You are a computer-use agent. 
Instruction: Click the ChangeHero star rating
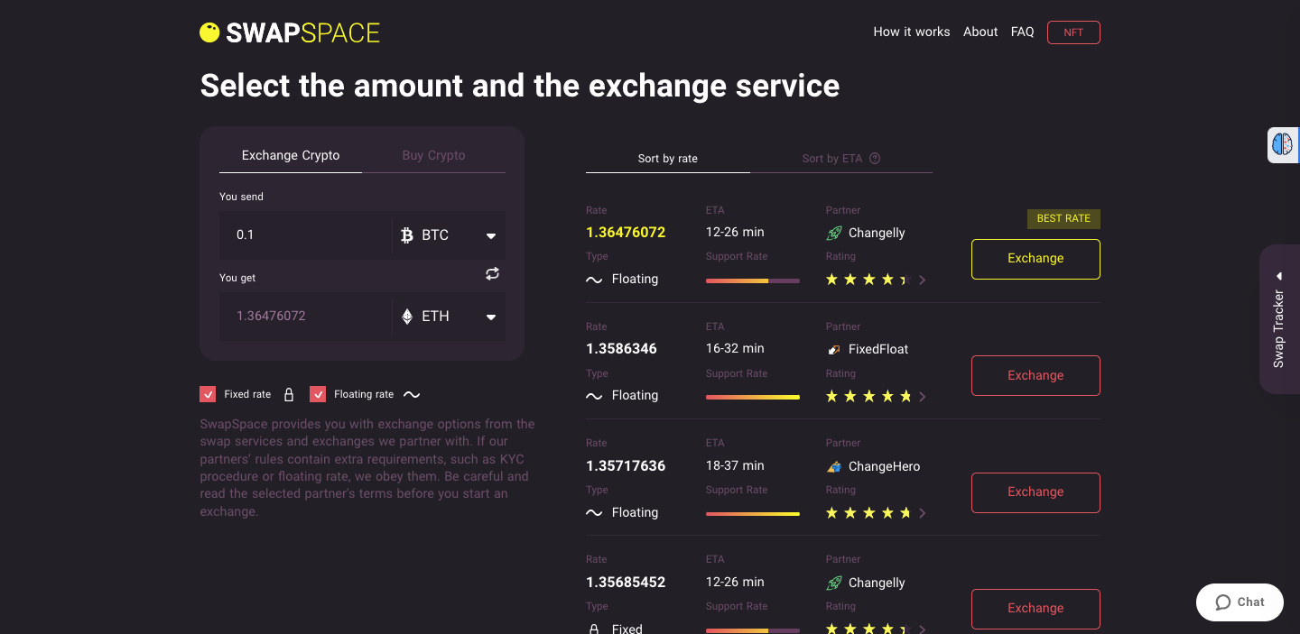click(868, 513)
